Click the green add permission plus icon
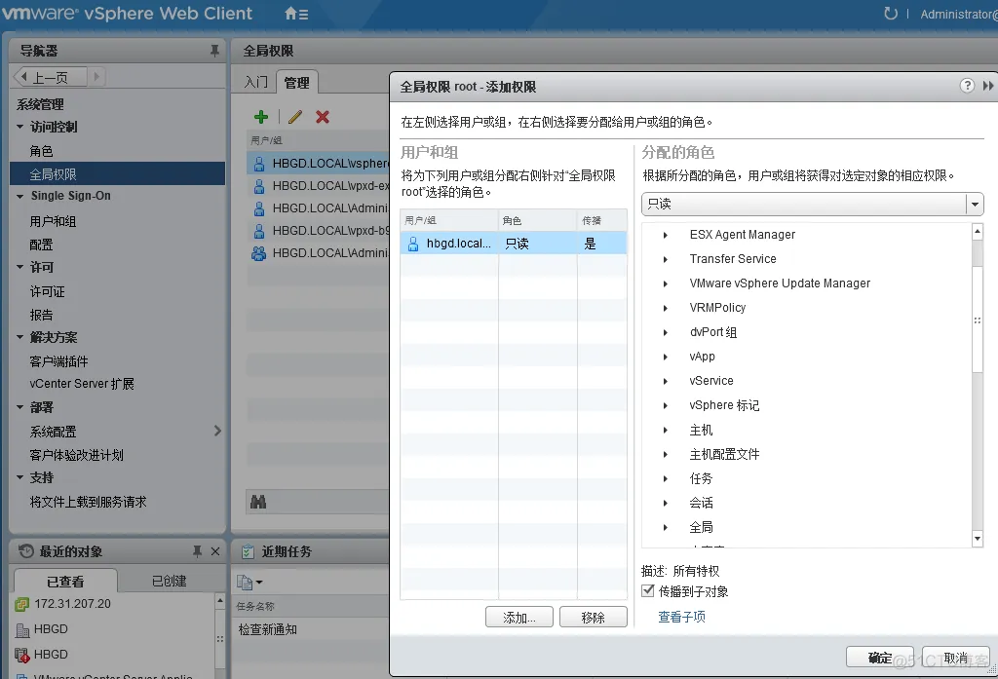998x679 pixels. pos(260,117)
